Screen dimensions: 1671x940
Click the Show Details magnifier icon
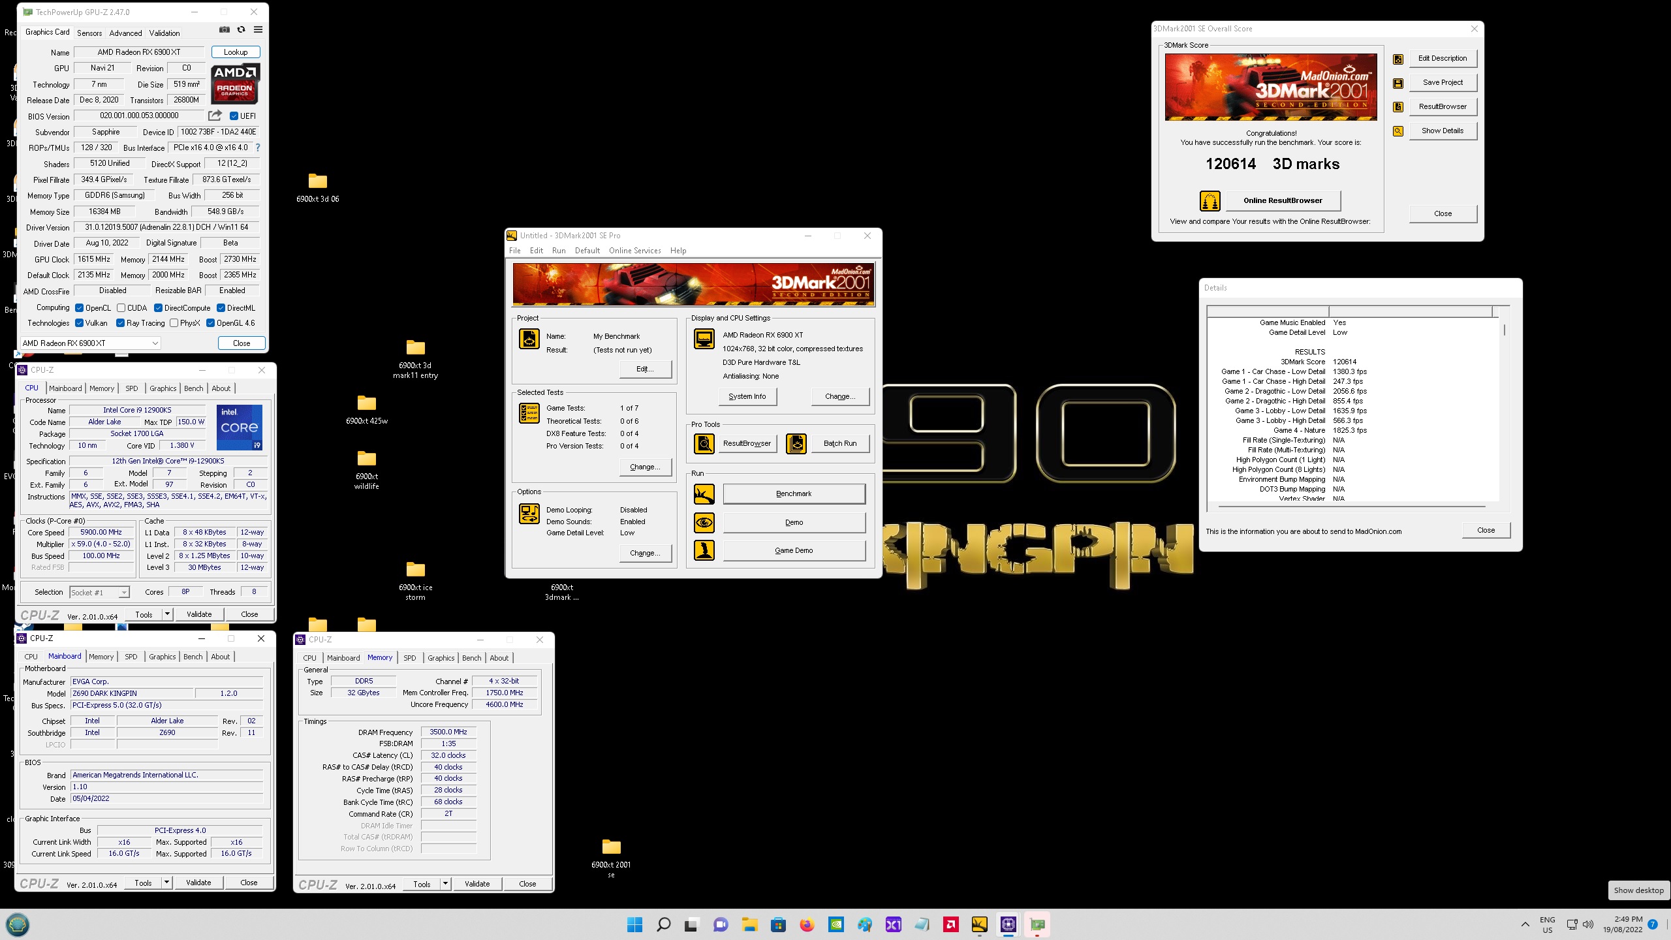[1398, 131]
